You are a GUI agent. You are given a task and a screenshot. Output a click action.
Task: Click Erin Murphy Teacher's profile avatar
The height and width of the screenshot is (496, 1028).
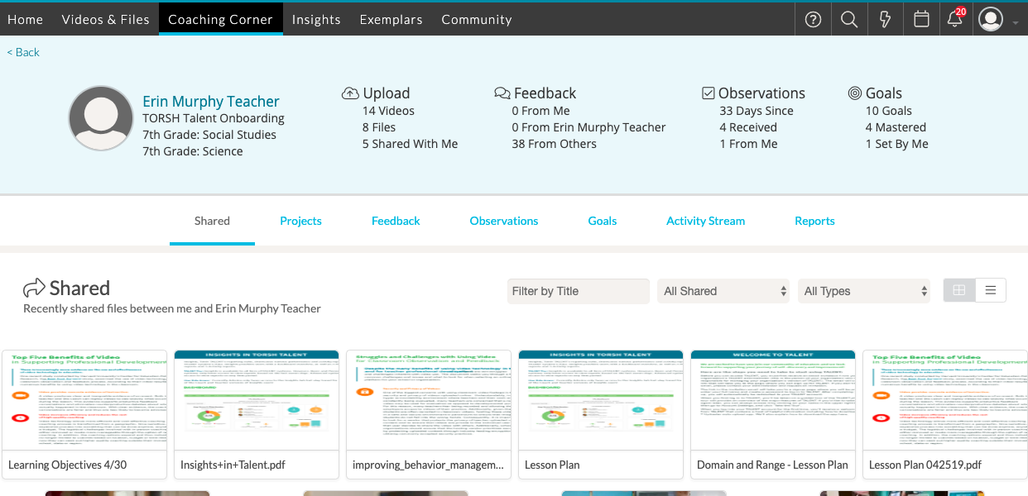(101, 118)
